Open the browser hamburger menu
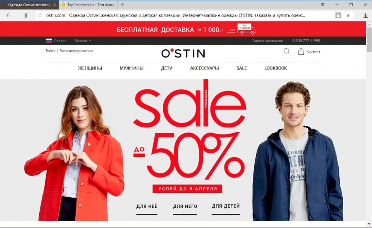The width and height of the screenshot is (372, 228). tap(323, 5)
